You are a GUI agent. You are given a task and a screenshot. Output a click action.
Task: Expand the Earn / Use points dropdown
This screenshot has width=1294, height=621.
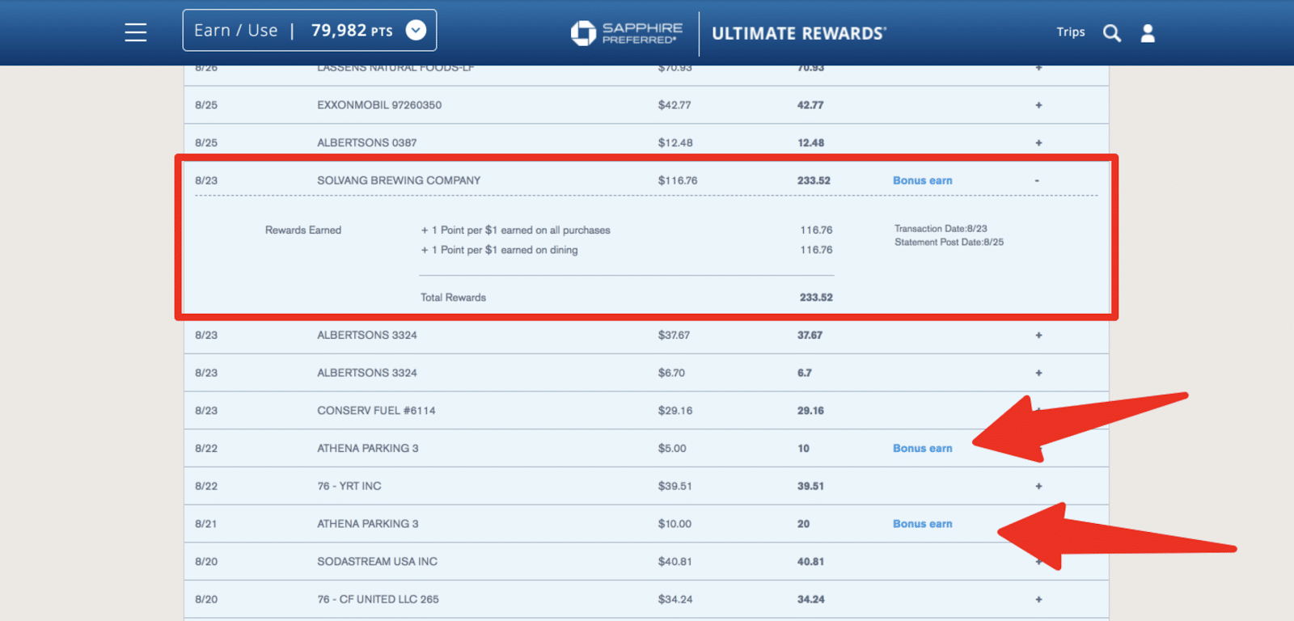(x=416, y=31)
